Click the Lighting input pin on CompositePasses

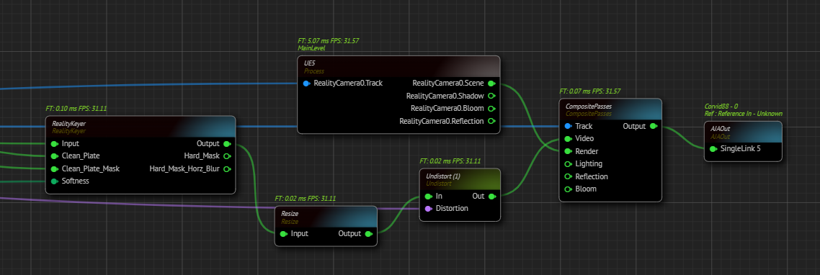click(x=568, y=163)
